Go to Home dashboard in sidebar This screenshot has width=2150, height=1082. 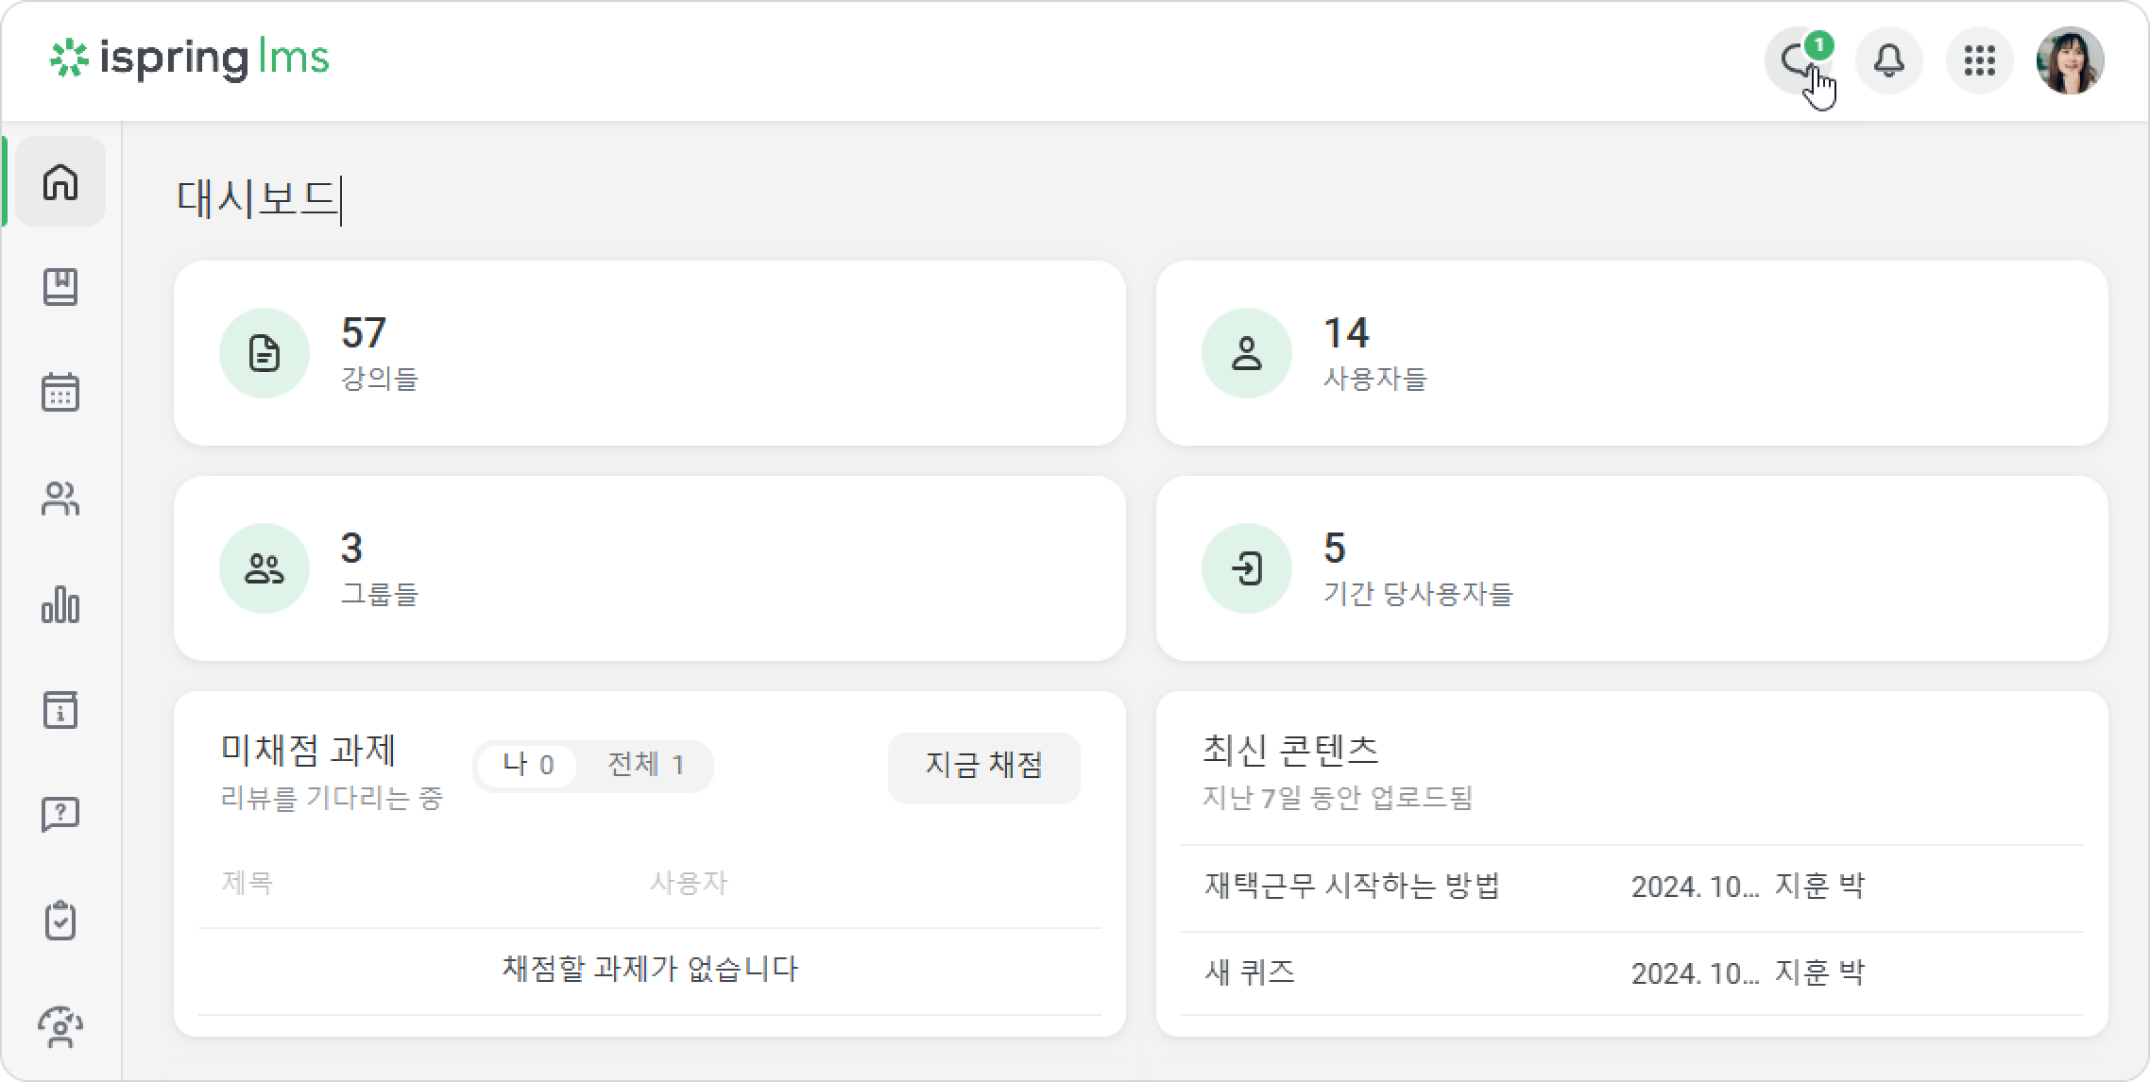[x=60, y=181]
